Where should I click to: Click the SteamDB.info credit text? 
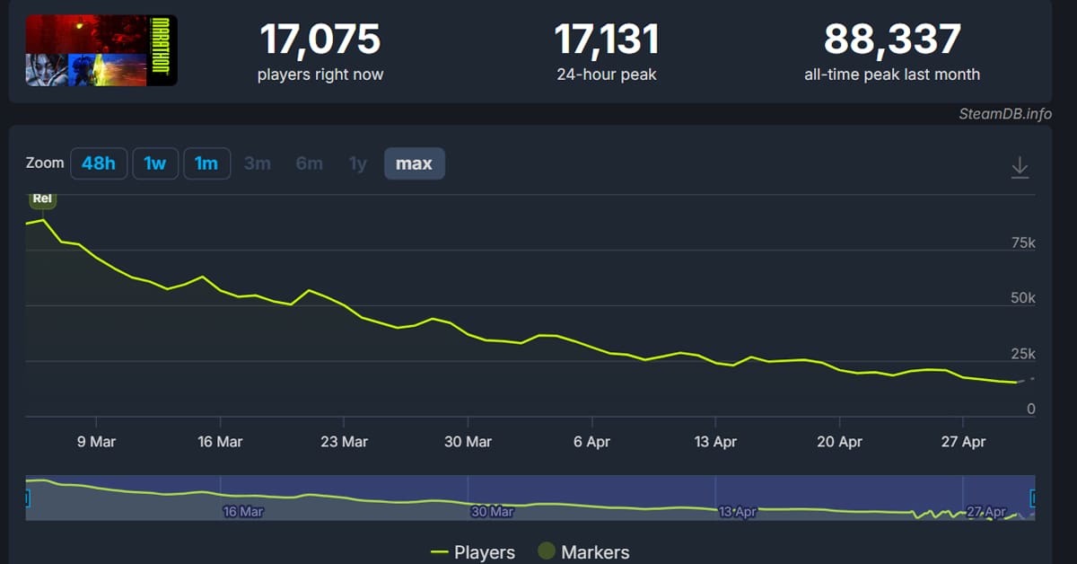pos(1003,114)
